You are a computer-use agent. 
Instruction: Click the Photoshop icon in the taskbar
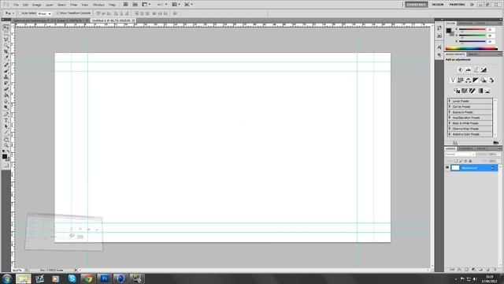[x=104, y=278]
